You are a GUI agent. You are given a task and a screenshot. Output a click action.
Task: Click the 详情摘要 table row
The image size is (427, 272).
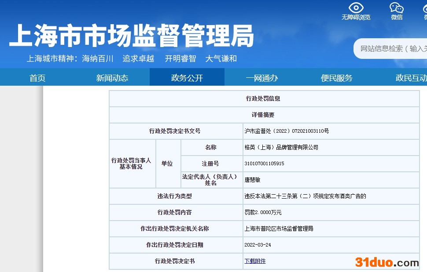click(263, 115)
